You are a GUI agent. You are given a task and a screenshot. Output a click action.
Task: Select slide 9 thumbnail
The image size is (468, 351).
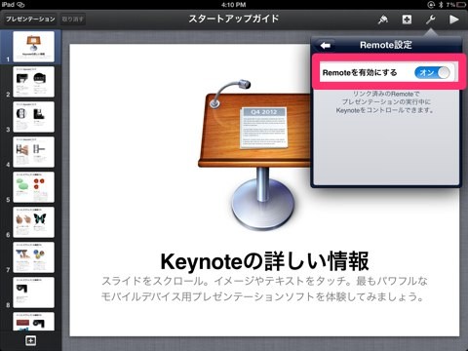33,322
